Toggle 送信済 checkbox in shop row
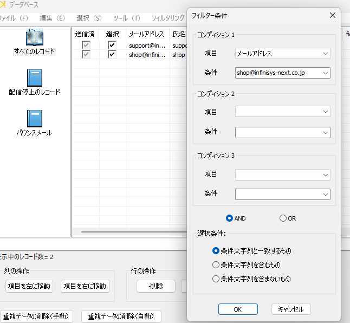This screenshot has height=323, width=350. pyautogui.click(x=86, y=54)
